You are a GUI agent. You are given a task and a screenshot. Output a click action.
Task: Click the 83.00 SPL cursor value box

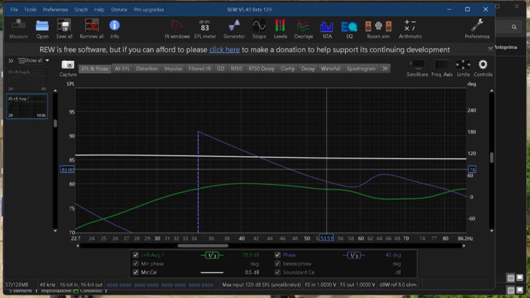tap(67, 170)
